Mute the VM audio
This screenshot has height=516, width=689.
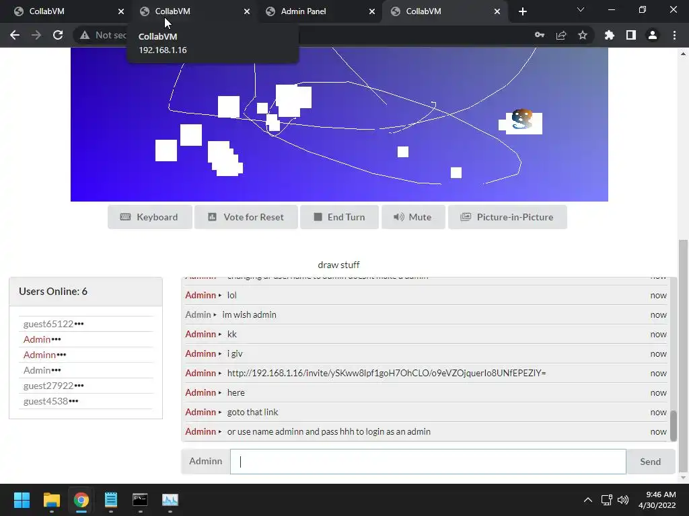[x=413, y=217]
